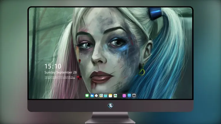Open the Messages app in the dock
Viewport: 221px width, 124px height.
click(x=87, y=95)
